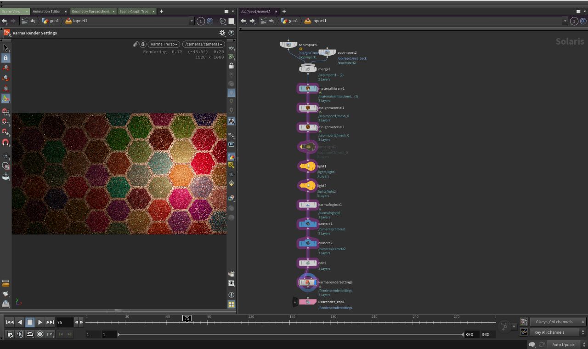
Task: Click the camera2 node icon
Action: [x=308, y=243]
